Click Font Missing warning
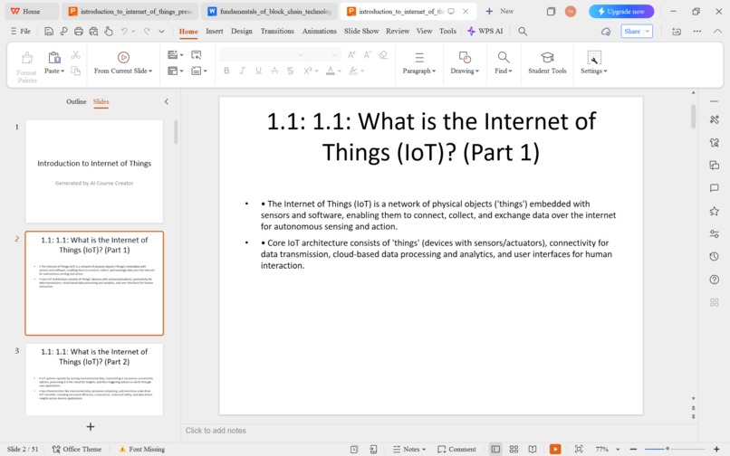The width and height of the screenshot is (730, 456). tap(142, 449)
